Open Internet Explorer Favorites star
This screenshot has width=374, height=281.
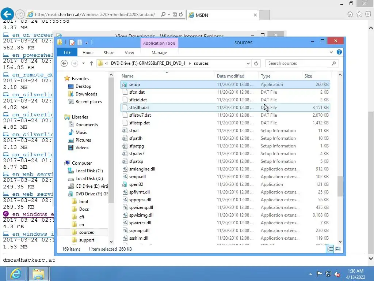(359, 14)
